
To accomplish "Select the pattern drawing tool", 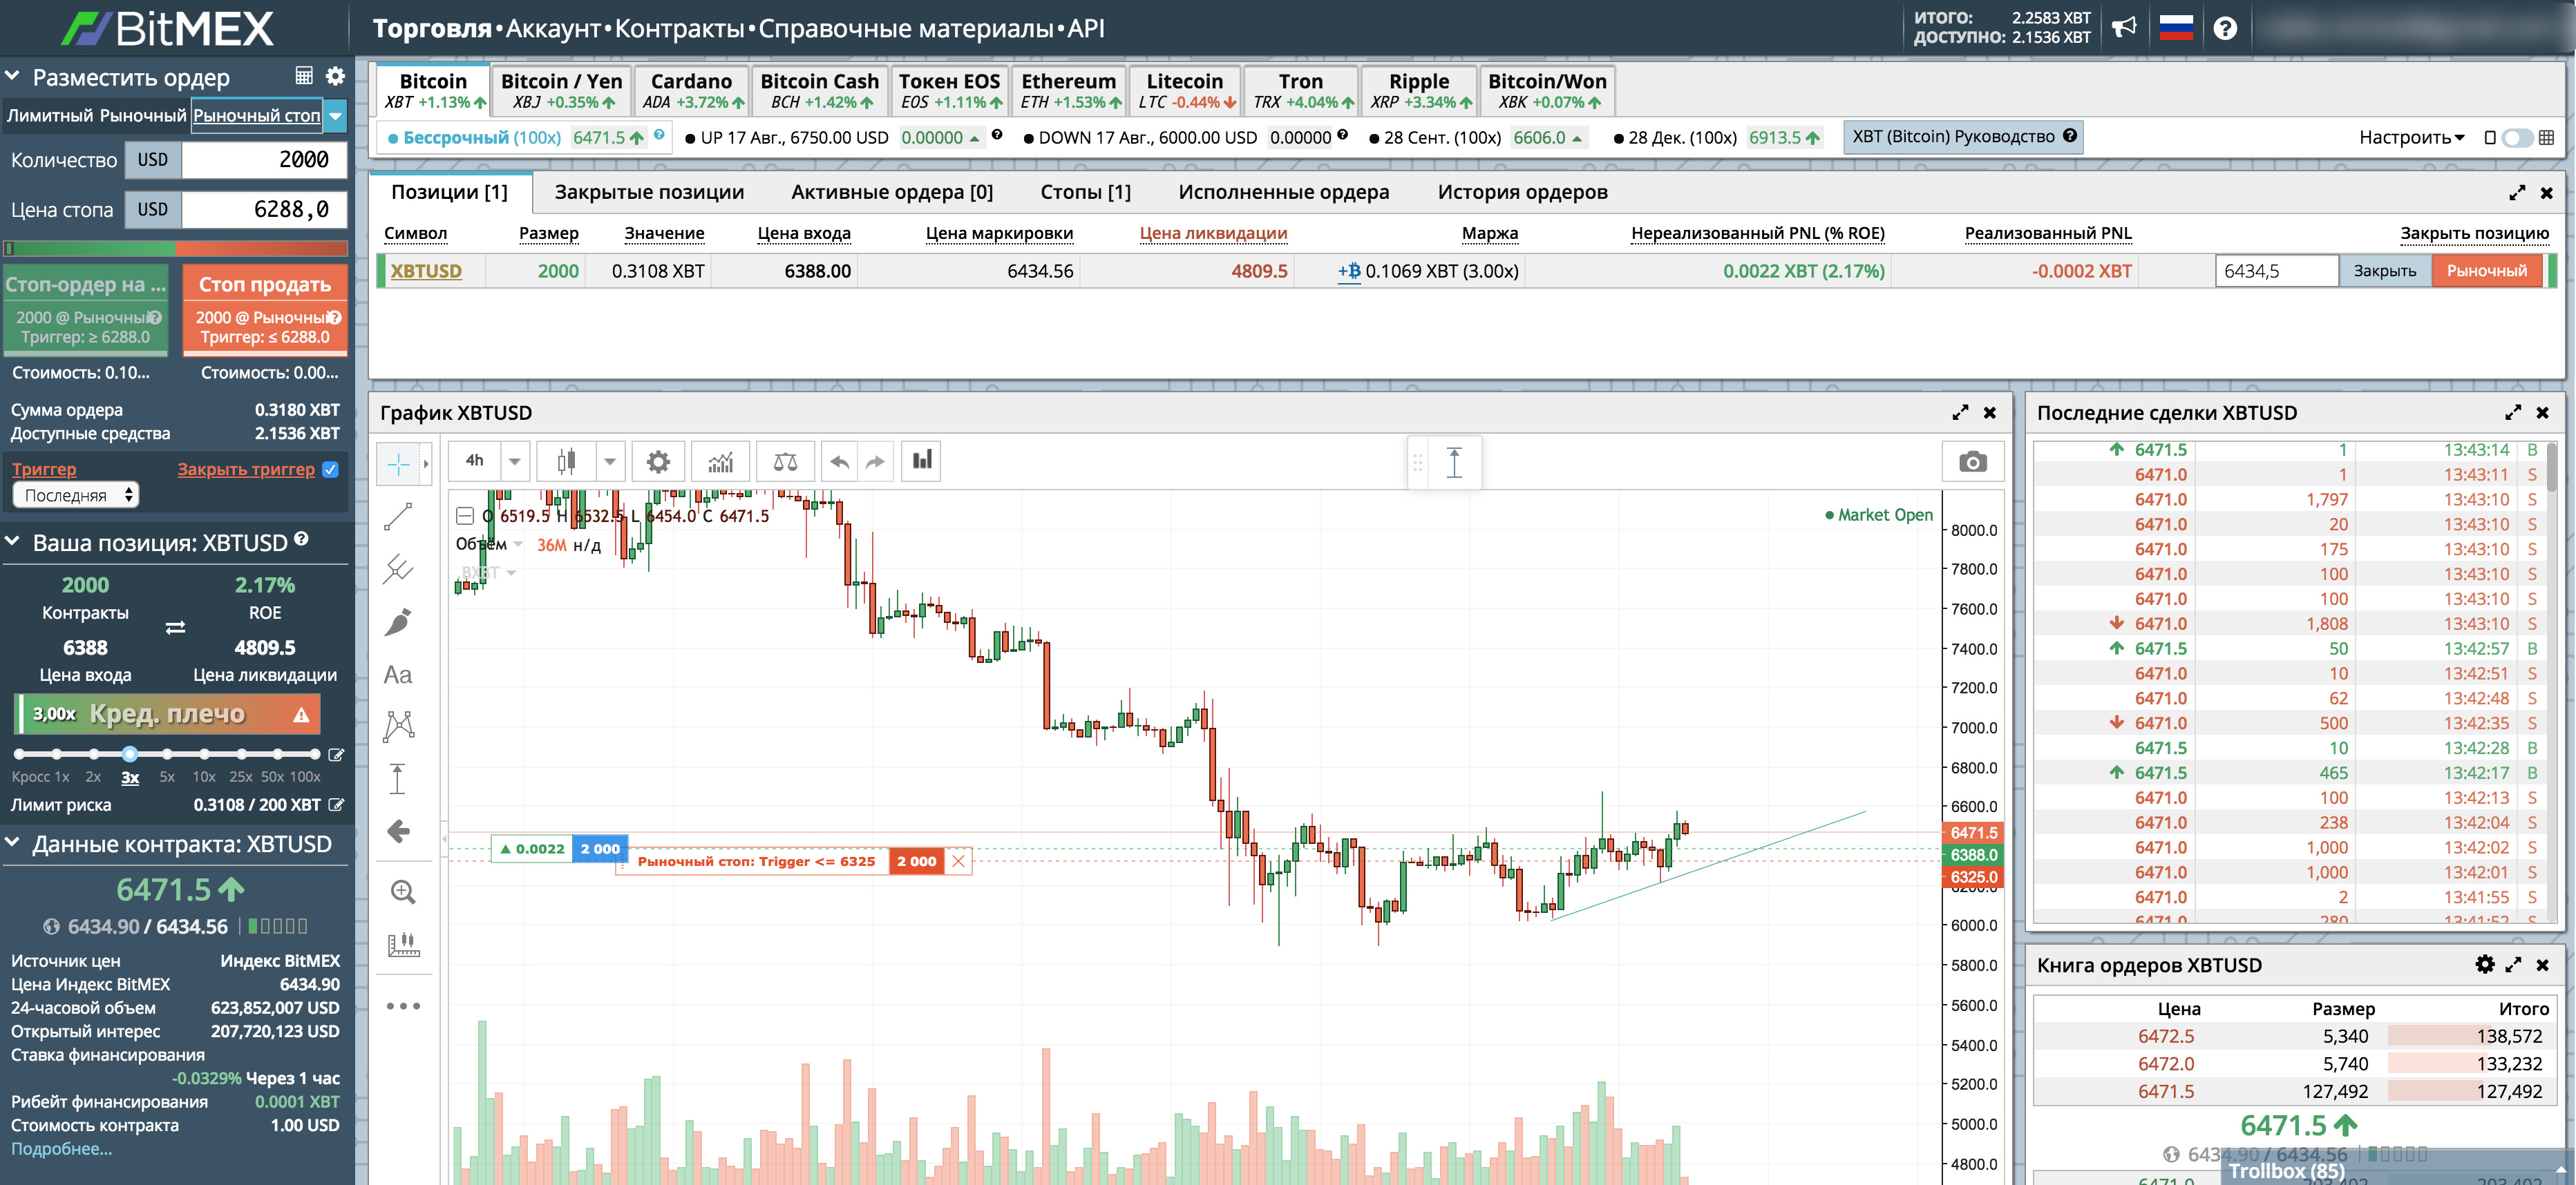I will point(398,726).
